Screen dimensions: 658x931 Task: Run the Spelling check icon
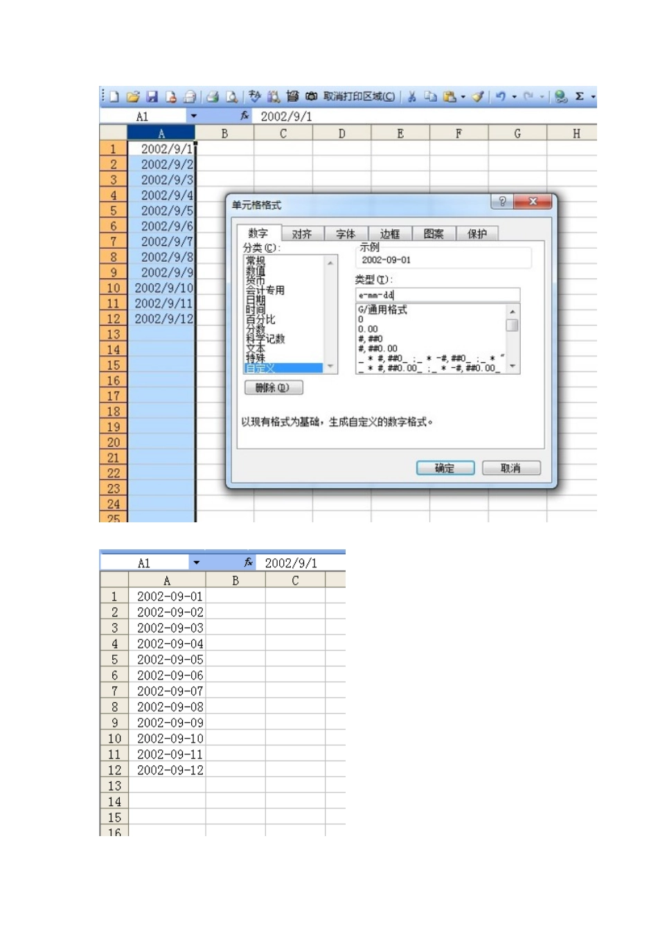click(x=255, y=97)
